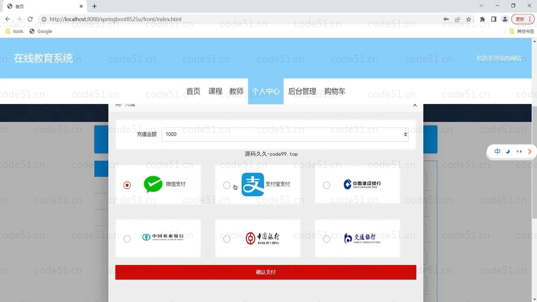Viewport: 537px width, 302px height.
Task: Click the blue Alipay logo
Action: click(x=253, y=184)
